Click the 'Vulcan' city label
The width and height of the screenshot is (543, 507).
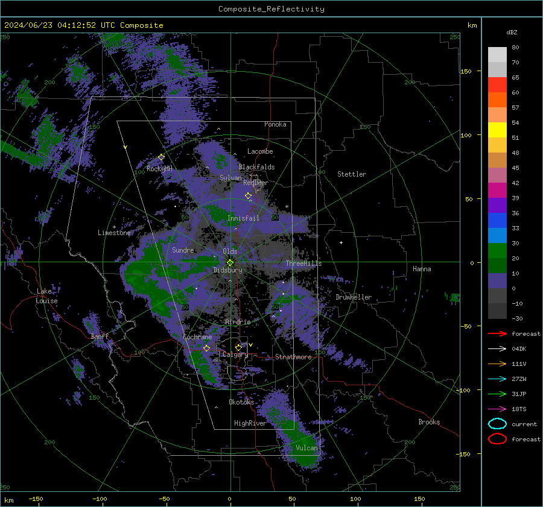(306, 448)
